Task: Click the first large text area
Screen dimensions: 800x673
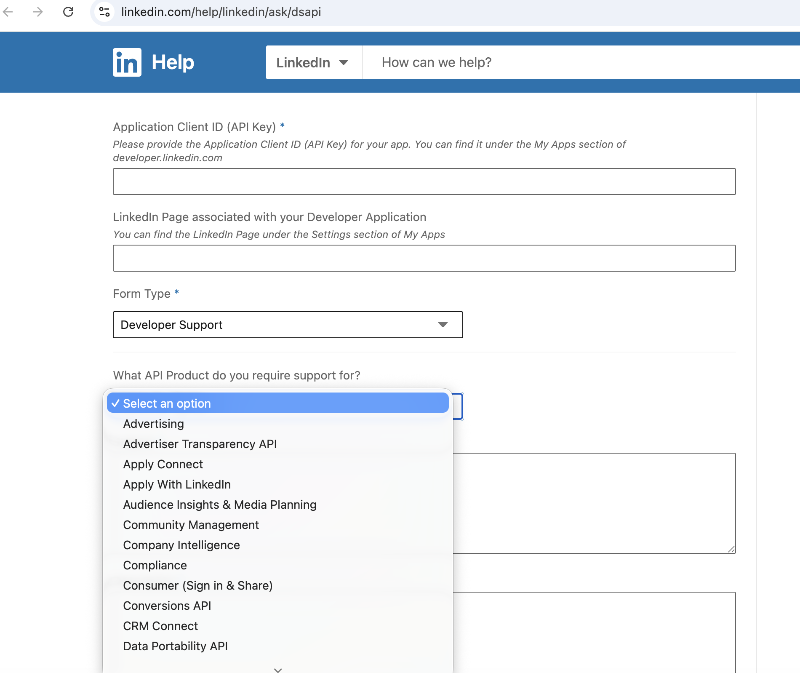Action: [x=594, y=503]
